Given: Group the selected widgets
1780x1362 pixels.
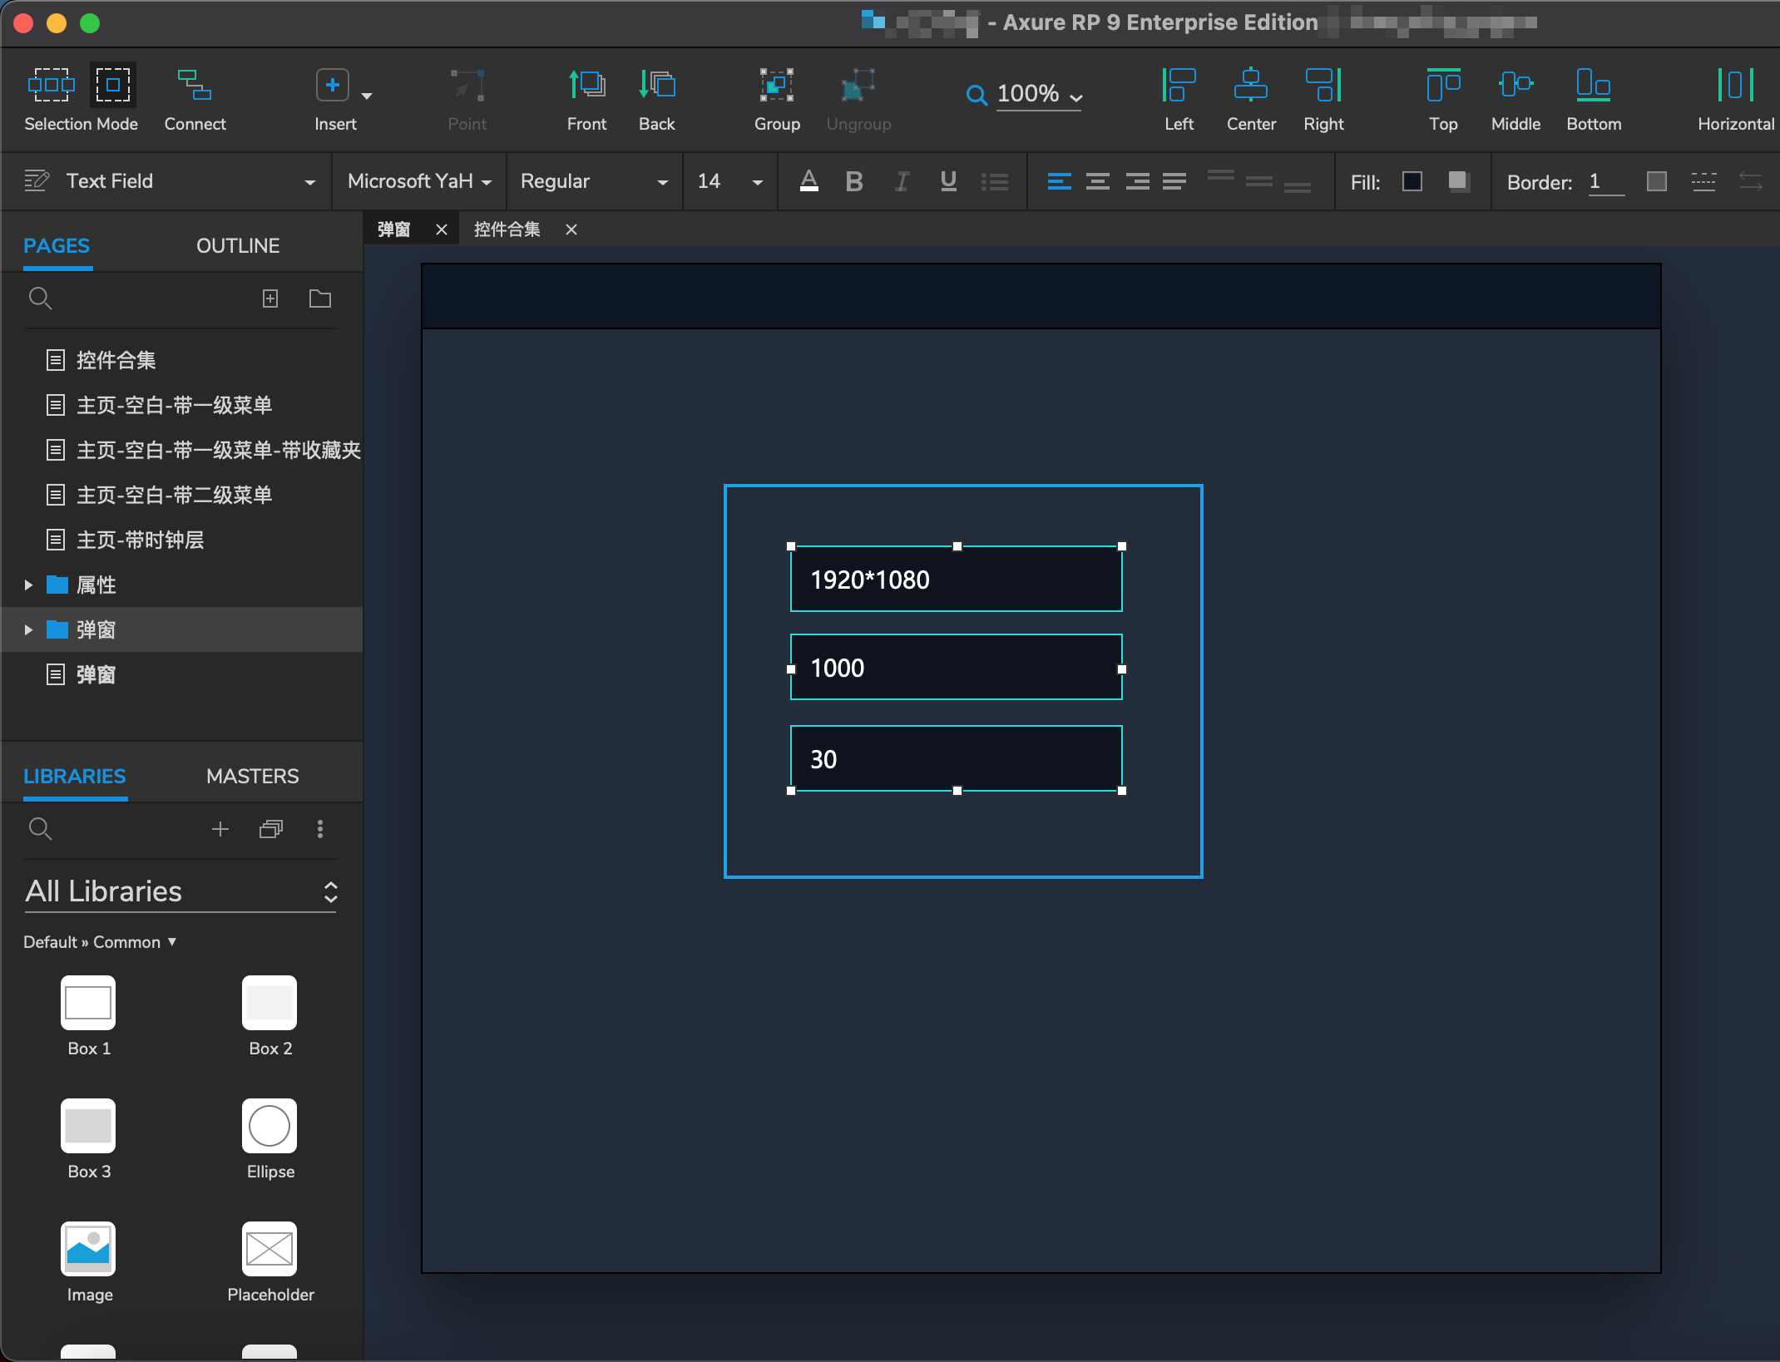Looking at the screenshot, I should point(776,86).
